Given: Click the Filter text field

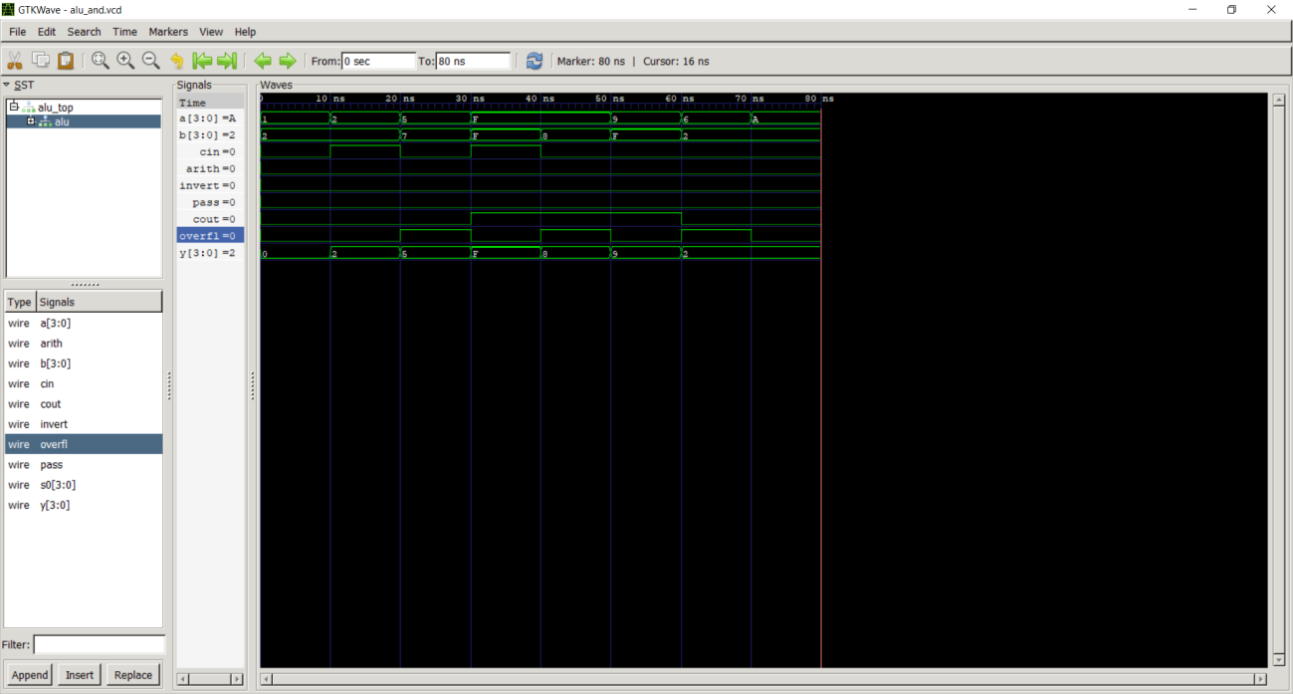Looking at the screenshot, I should point(99,645).
